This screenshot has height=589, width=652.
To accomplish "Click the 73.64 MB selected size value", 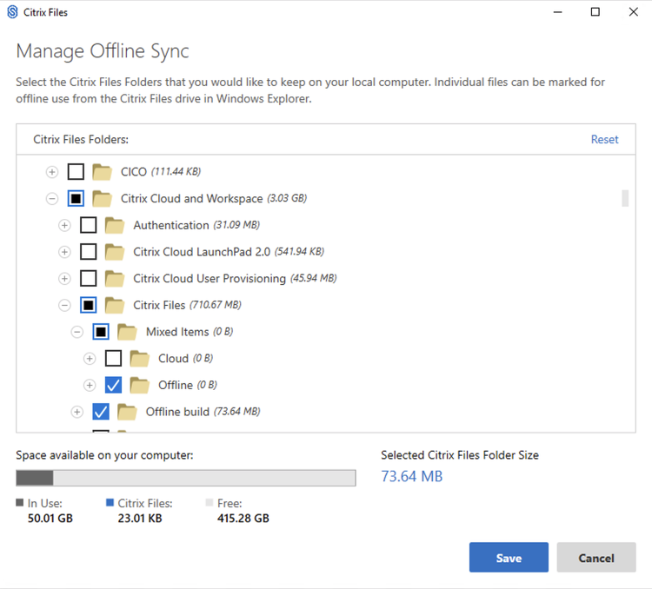I will 412,476.
